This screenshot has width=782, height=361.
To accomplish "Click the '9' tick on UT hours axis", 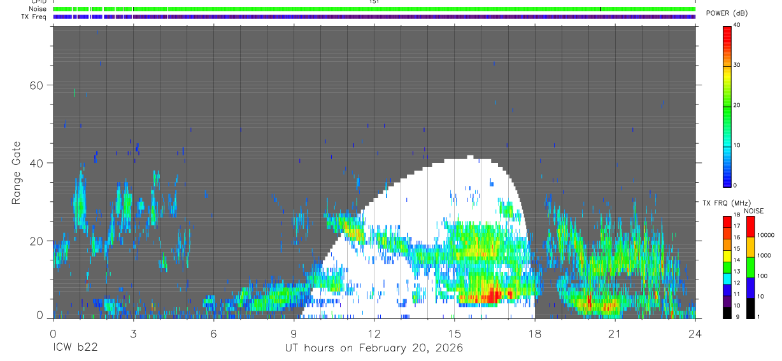I will tap(294, 333).
